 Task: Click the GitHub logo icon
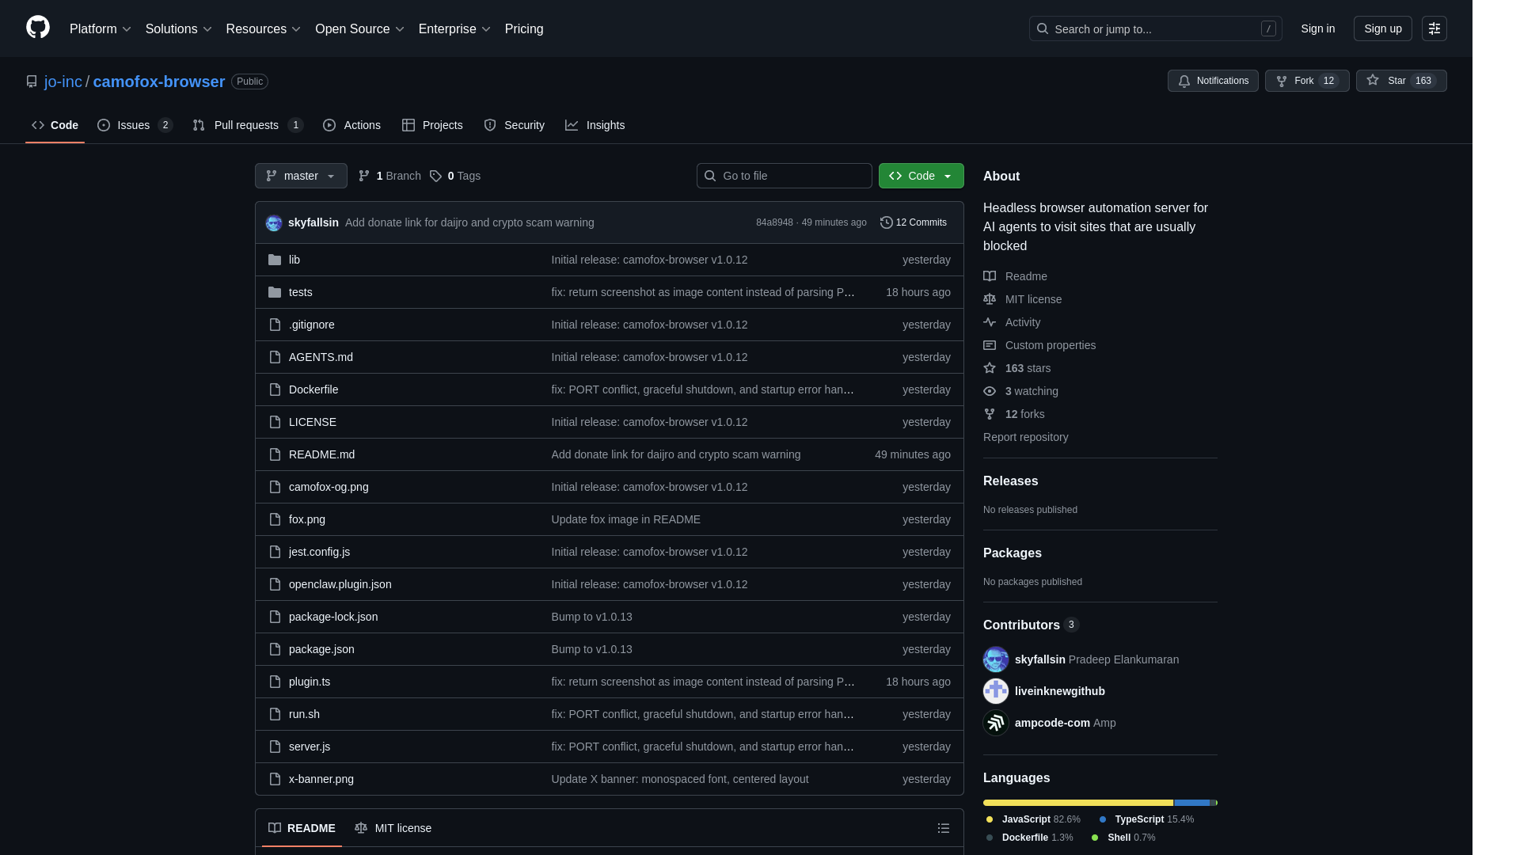(x=38, y=28)
